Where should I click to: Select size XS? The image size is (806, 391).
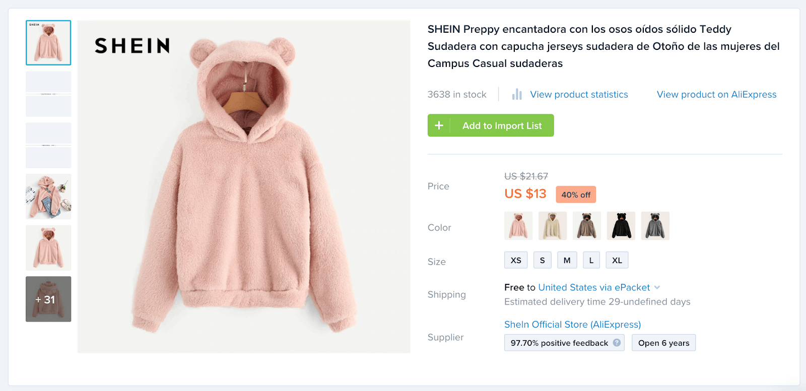pyautogui.click(x=516, y=260)
